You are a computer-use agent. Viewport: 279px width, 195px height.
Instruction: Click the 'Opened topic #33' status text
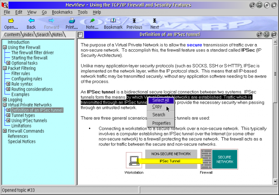18,190
